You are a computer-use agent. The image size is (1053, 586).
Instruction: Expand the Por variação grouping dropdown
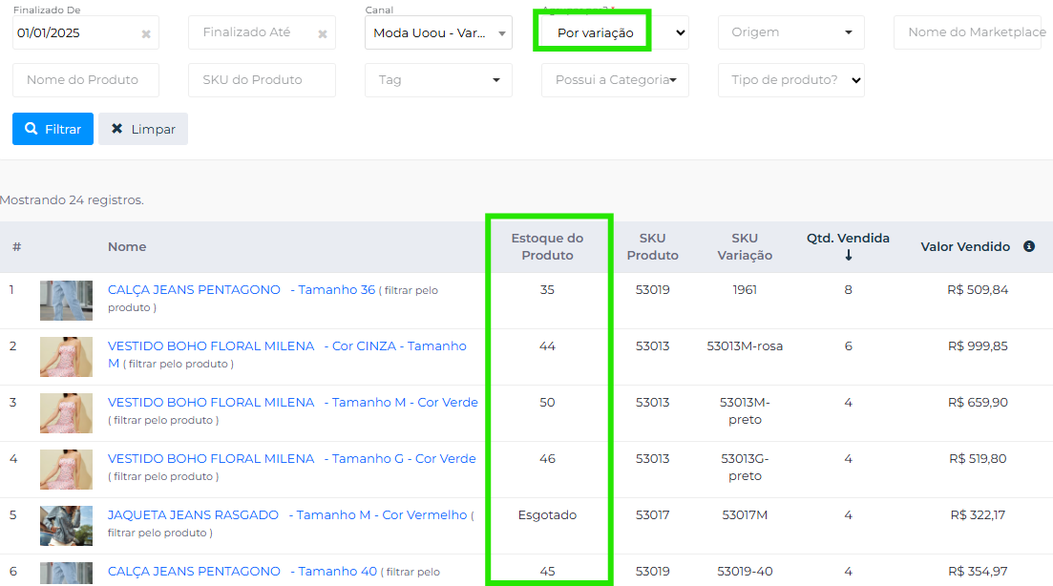pos(680,32)
